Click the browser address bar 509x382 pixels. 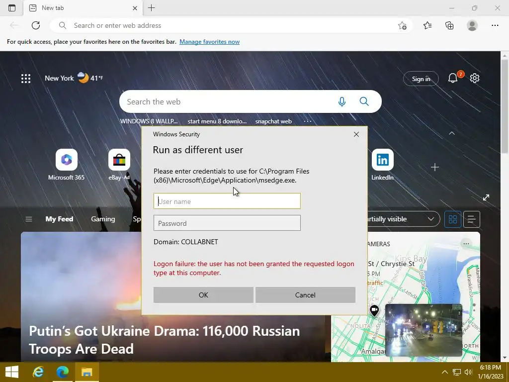point(231,25)
